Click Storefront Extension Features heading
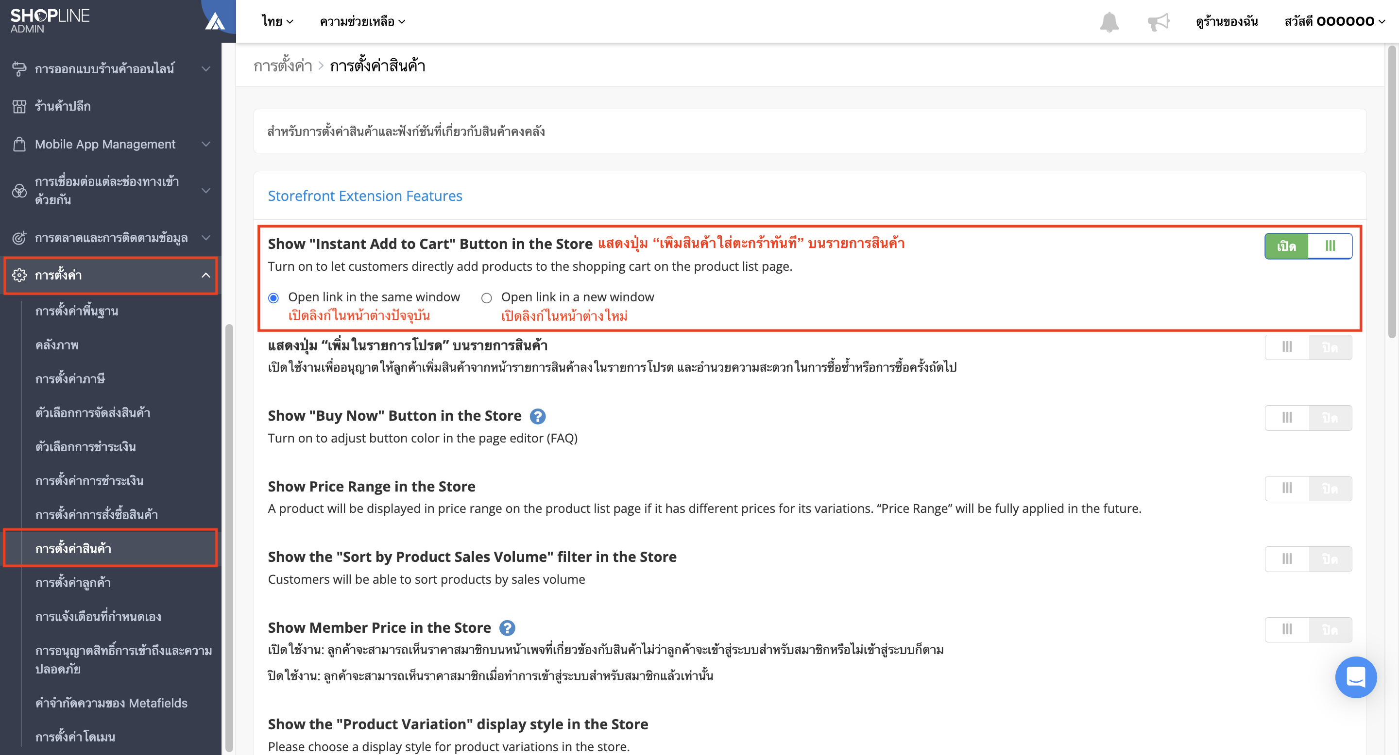 click(x=365, y=196)
